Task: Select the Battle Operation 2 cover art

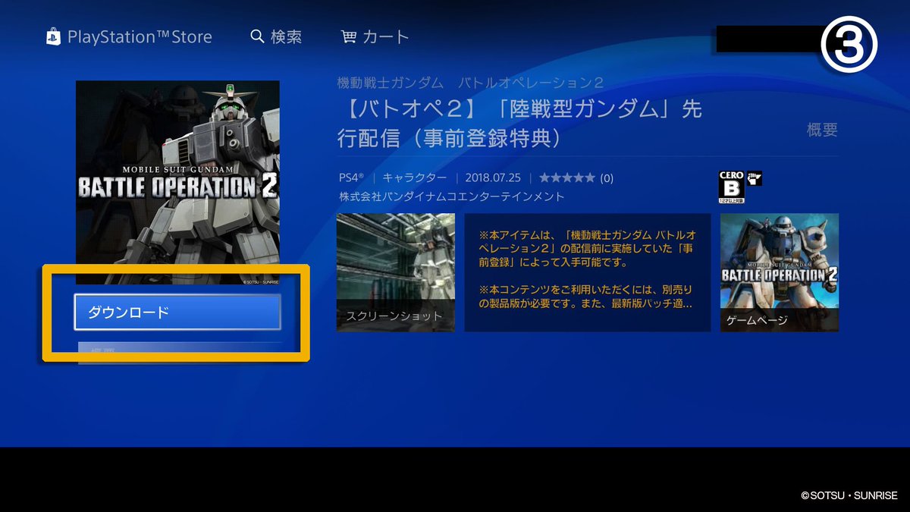Action: coord(177,183)
